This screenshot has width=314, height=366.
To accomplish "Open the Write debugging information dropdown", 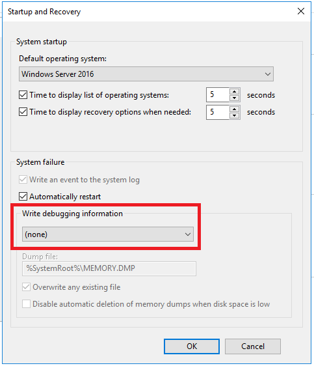I will click(108, 234).
